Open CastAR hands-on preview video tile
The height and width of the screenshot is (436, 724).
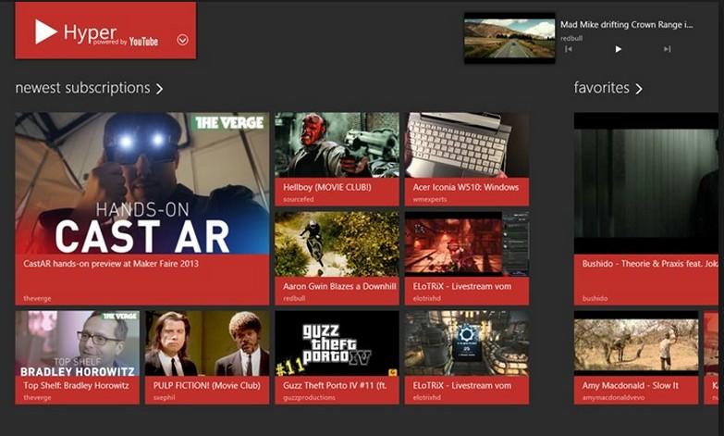142,208
